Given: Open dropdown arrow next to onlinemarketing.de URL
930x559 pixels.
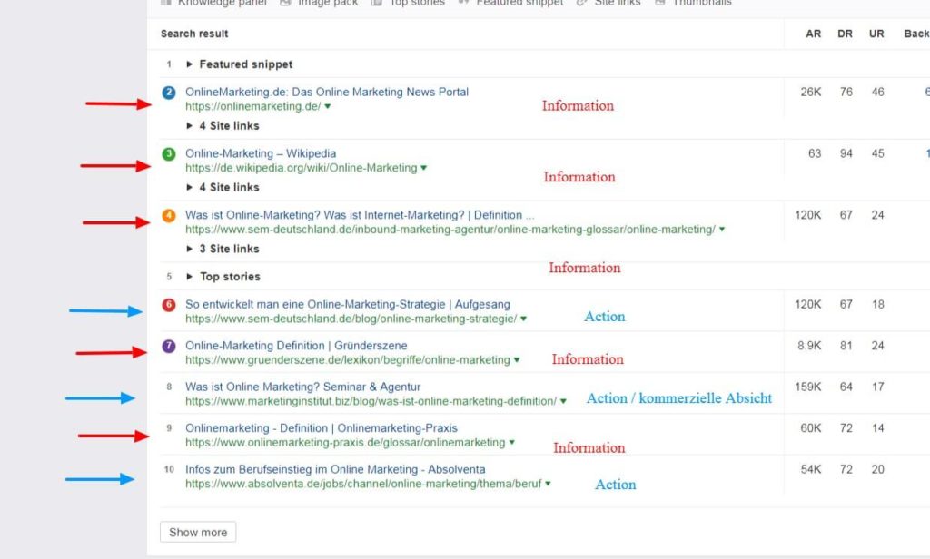Looking at the screenshot, I should coord(327,107).
